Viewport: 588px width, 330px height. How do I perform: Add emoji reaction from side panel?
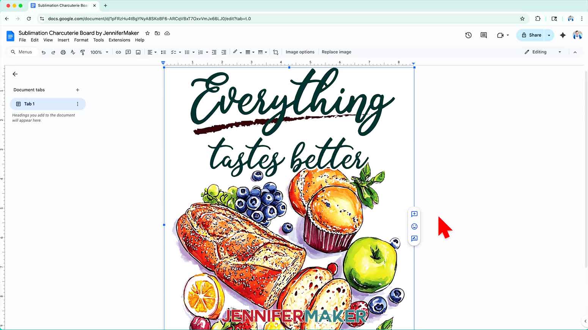[414, 226]
